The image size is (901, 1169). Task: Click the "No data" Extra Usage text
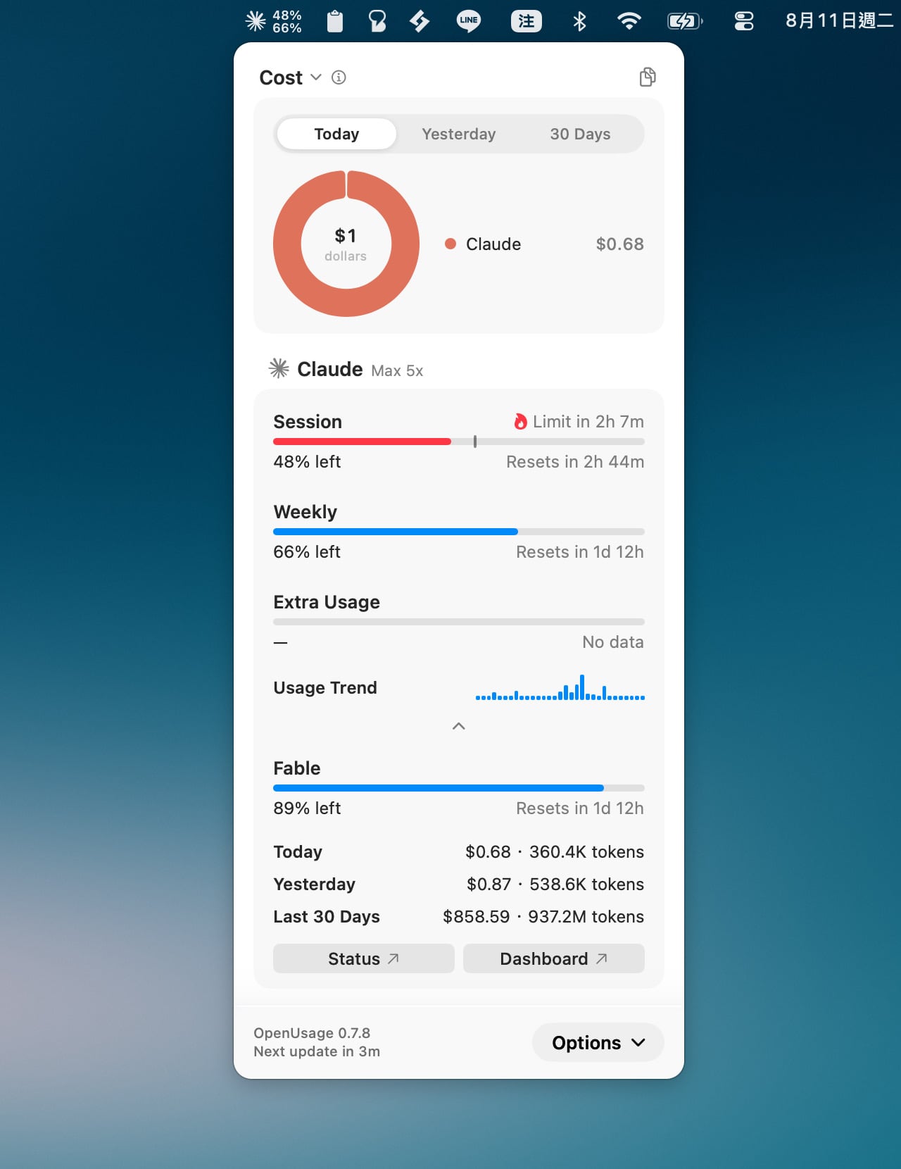click(613, 642)
